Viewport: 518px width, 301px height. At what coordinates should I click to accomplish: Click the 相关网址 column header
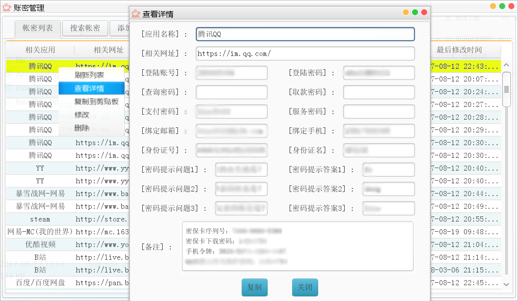[x=109, y=50]
